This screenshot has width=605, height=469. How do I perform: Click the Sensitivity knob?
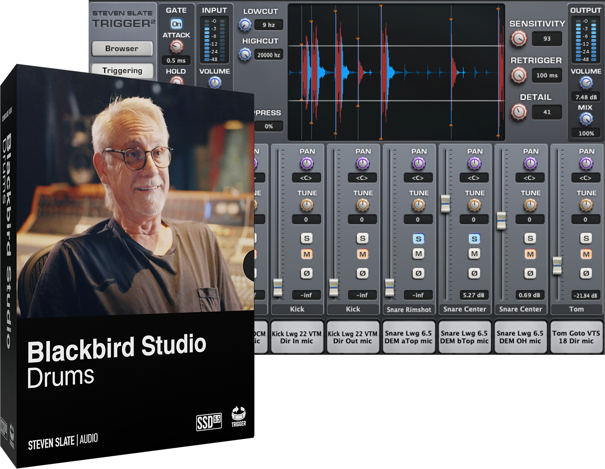pos(519,39)
